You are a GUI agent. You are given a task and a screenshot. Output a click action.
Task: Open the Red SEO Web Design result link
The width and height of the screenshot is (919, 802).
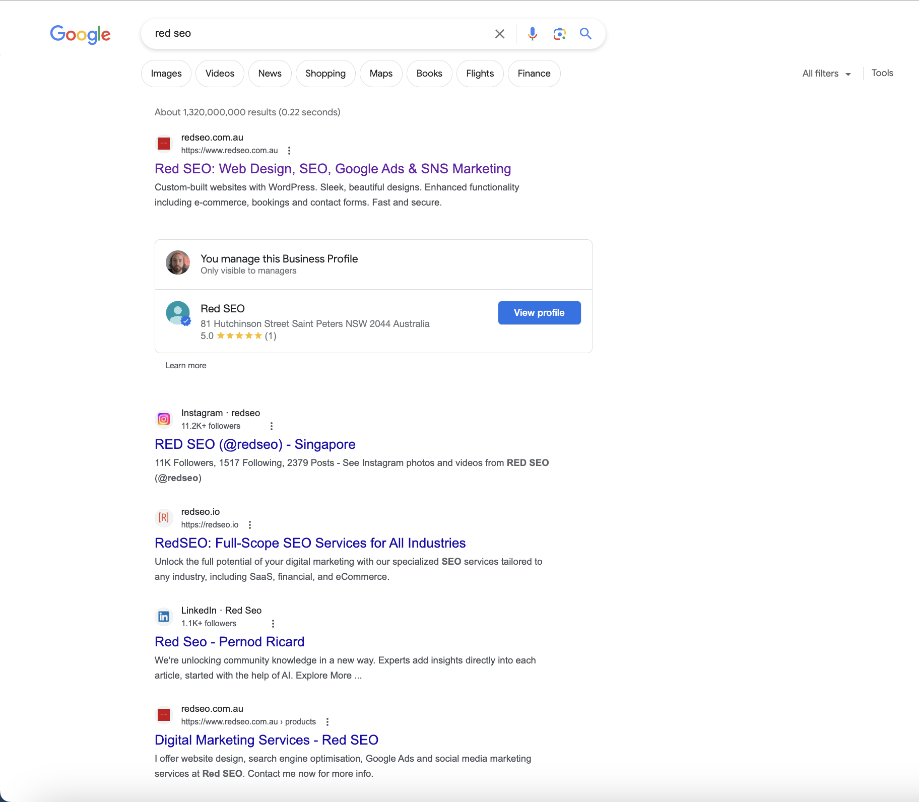pos(333,169)
